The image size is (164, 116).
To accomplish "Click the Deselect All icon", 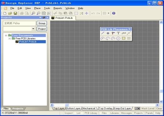I will (x=81, y=13).
